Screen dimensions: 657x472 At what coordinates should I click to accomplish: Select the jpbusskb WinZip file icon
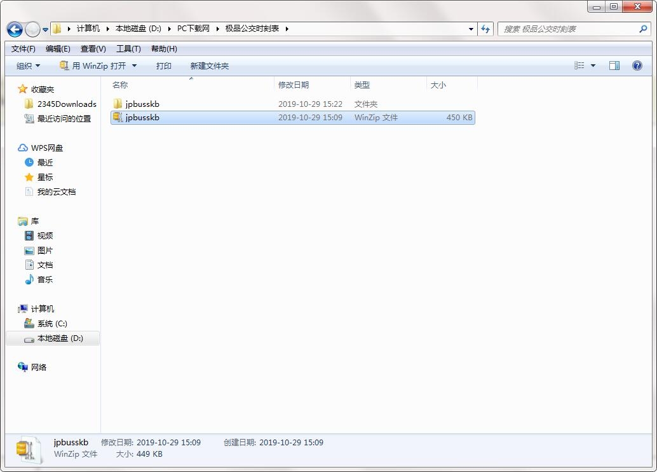tap(118, 118)
